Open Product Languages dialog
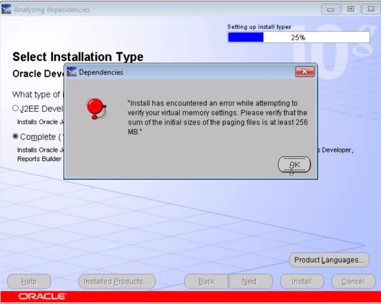Image resolution: width=381 pixels, height=304 pixels. tap(329, 260)
